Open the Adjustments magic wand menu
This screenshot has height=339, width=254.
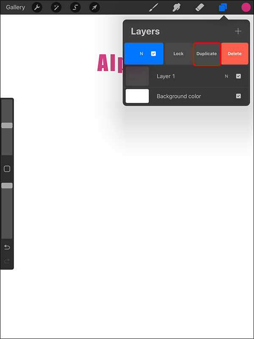56,8
